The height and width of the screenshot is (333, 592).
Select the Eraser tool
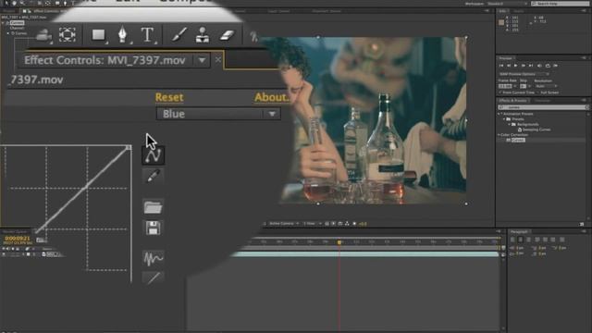(x=228, y=35)
